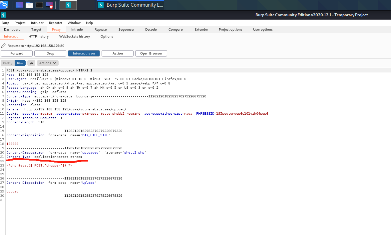Click the Upload value on line 29
This screenshot has width=391, height=235.
coord(12,191)
